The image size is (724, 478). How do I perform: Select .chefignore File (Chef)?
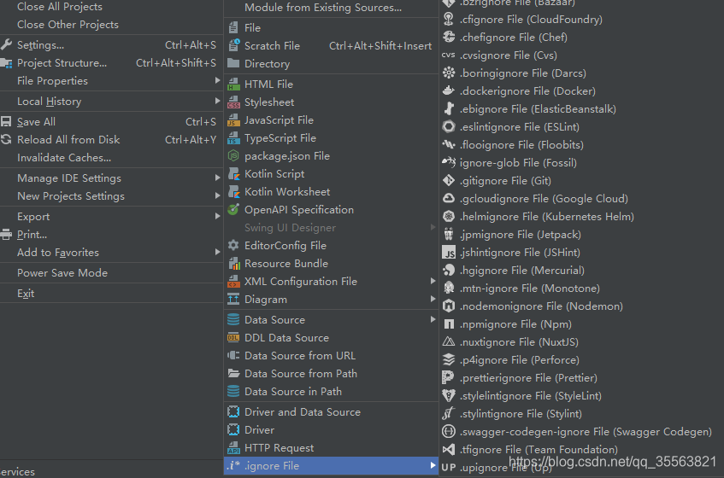click(514, 38)
